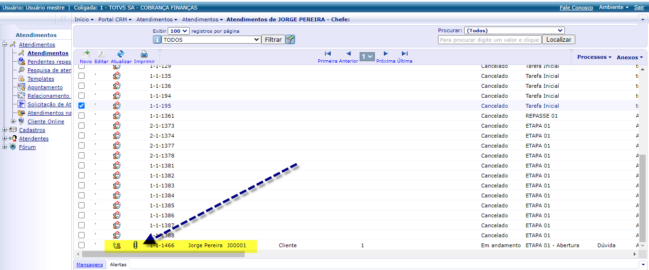Click the Localizar button
Viewport: 649px width, 270px height.
point(559,40)
